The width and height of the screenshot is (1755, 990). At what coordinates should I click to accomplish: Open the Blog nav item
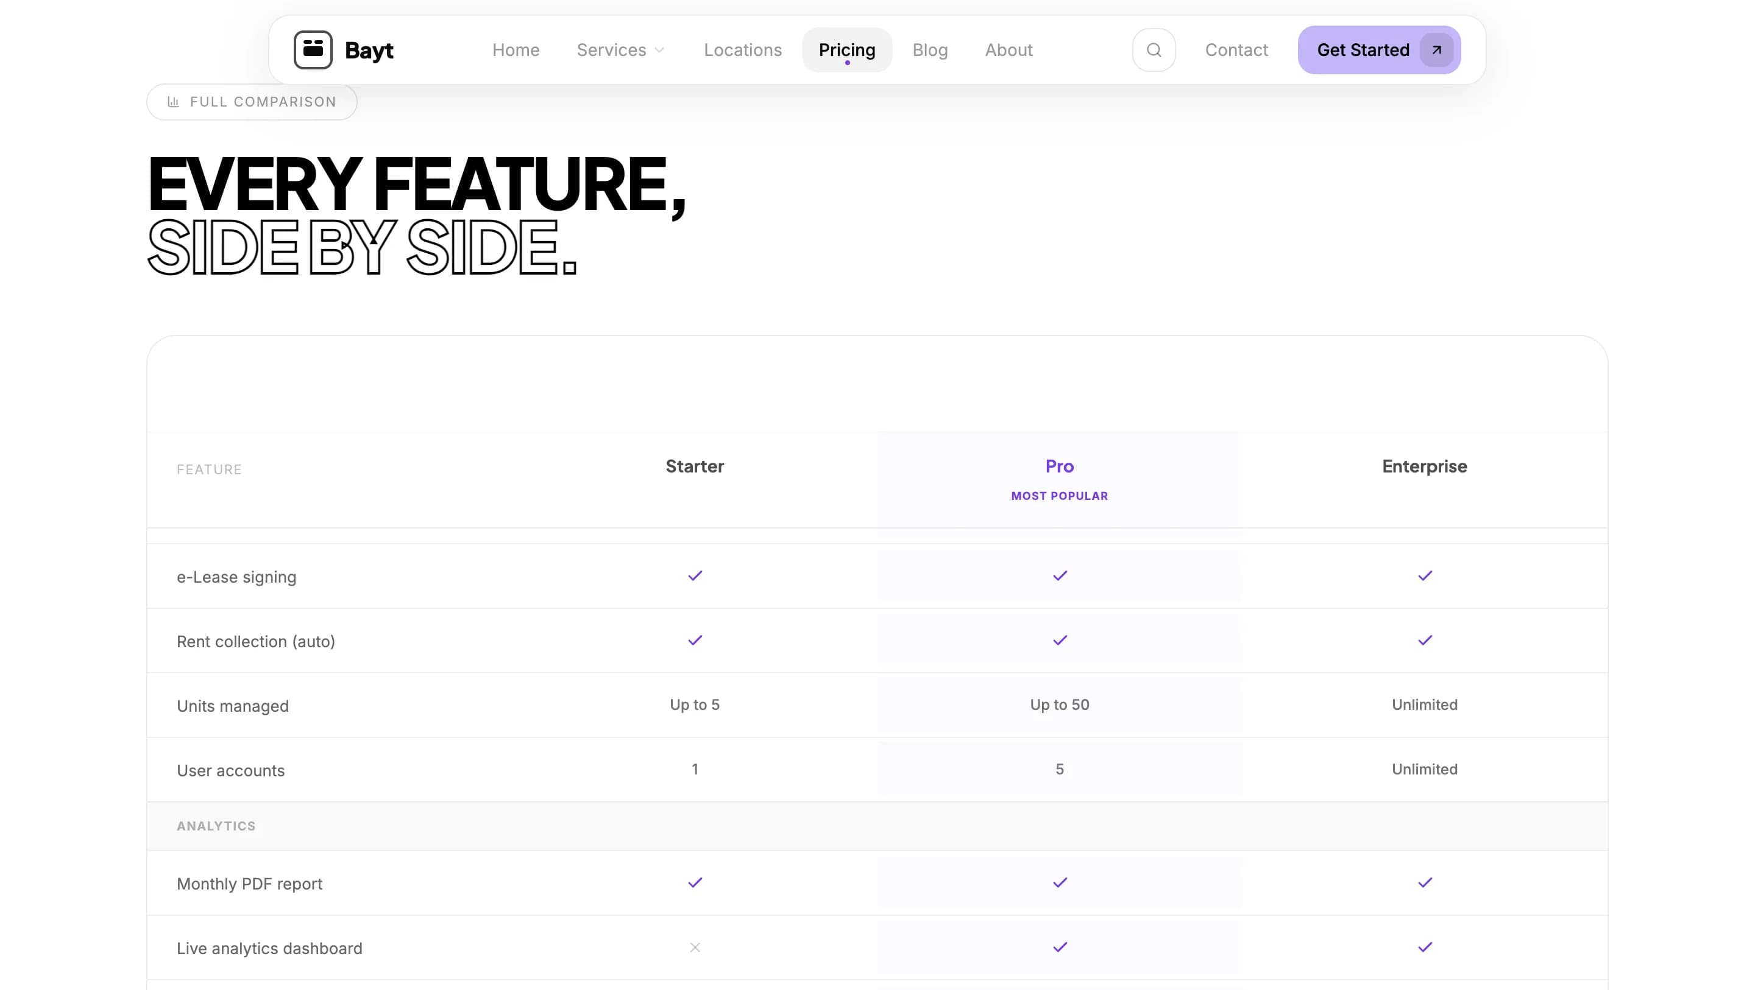[x=929, y=51]
